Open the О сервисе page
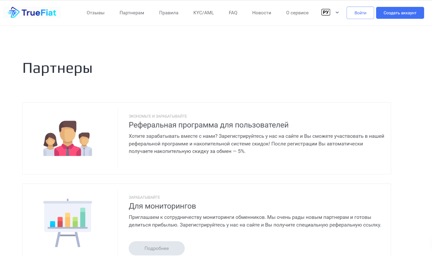The image size is (432, 256). click(x=297, y=13)
